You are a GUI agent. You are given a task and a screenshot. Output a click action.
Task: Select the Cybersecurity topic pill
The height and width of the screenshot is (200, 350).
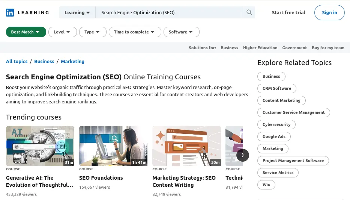276,124
